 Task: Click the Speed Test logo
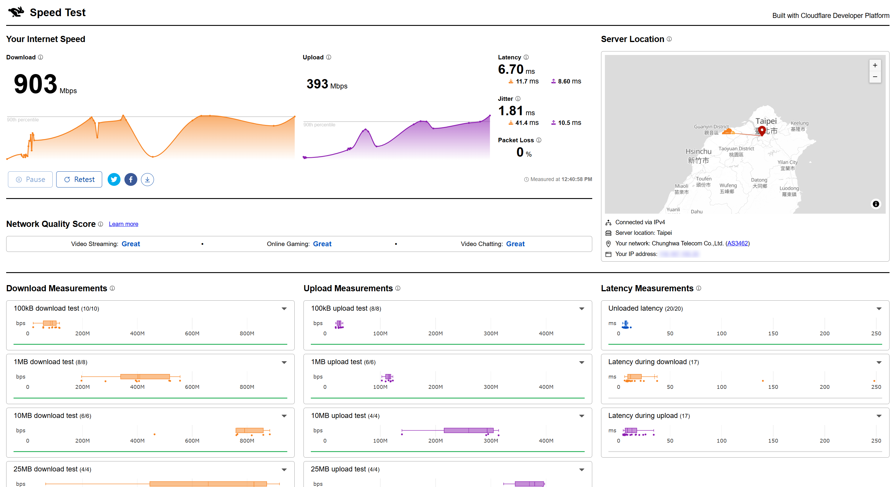click(16, 12)
